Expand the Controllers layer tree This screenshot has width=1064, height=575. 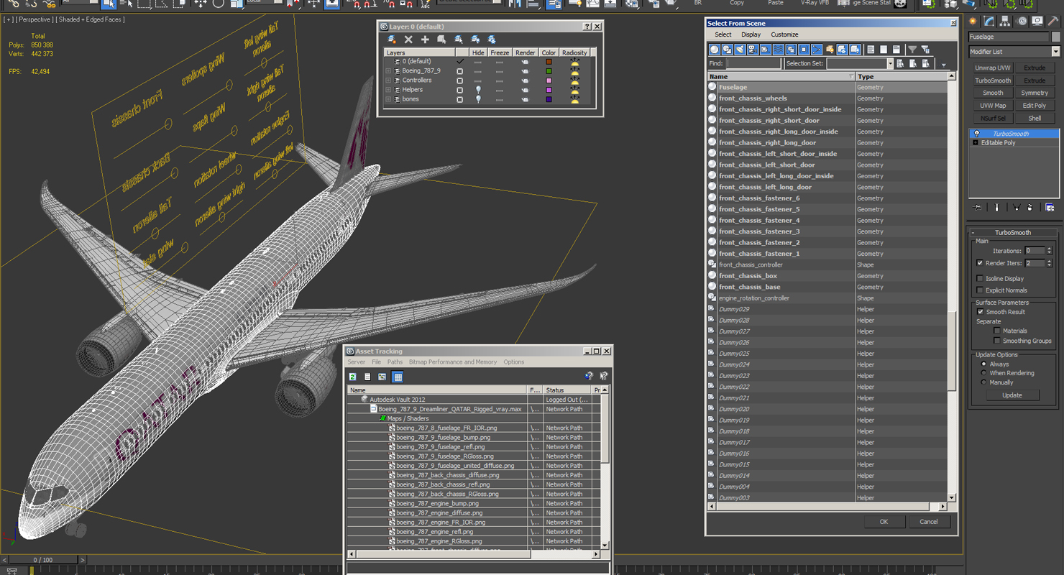pyautogui.click(x=388, y=80)
